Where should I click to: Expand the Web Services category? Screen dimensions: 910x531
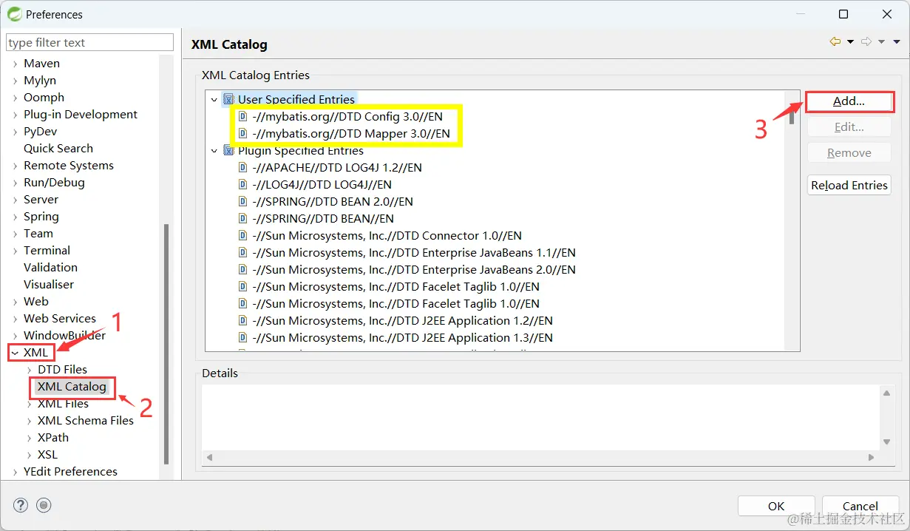pyautogui.click(x=16, y=319)
